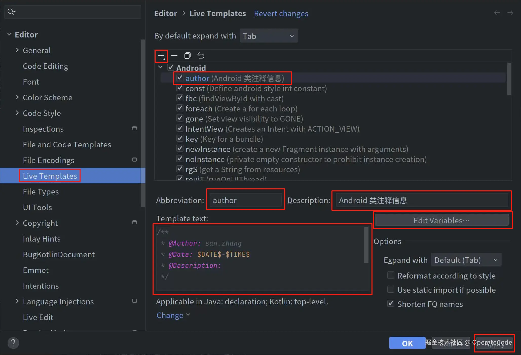Click the help question mark icon

click(13, 343)
